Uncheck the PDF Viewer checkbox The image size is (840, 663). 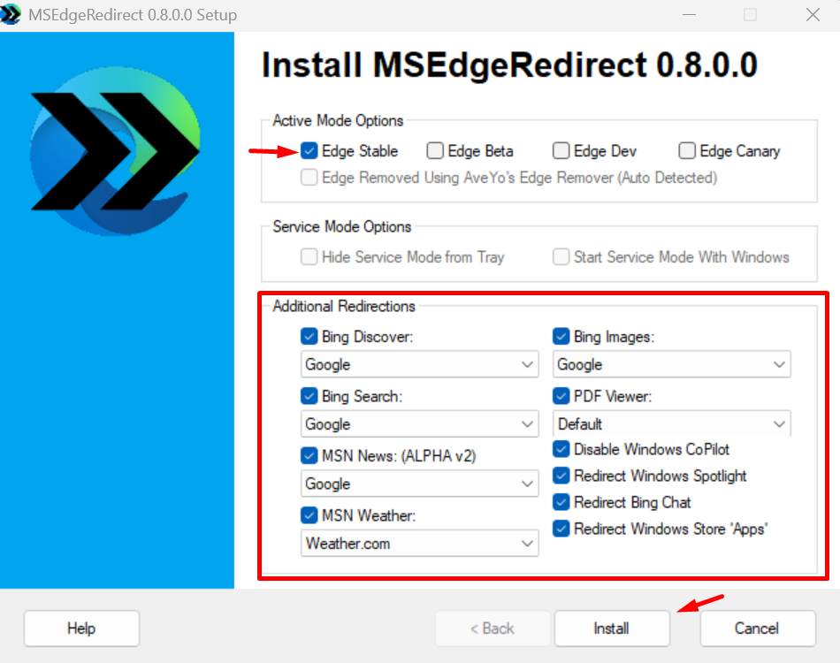(561, 396)
